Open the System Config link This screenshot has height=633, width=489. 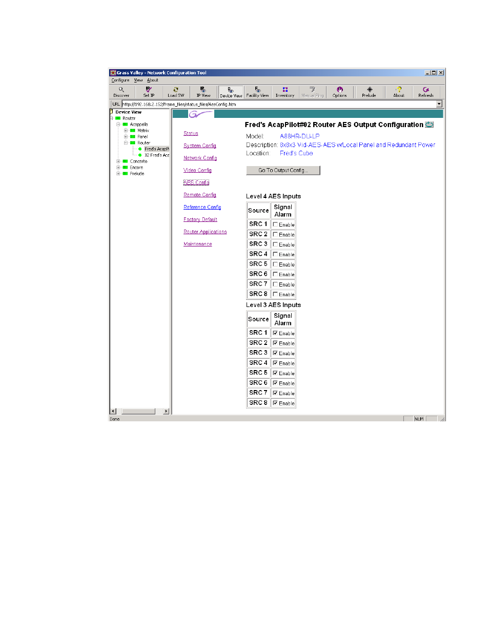point(200,146)
